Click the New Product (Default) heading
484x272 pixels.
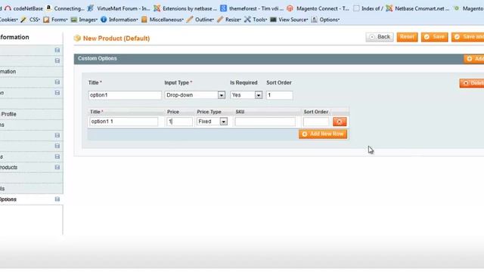116,39
